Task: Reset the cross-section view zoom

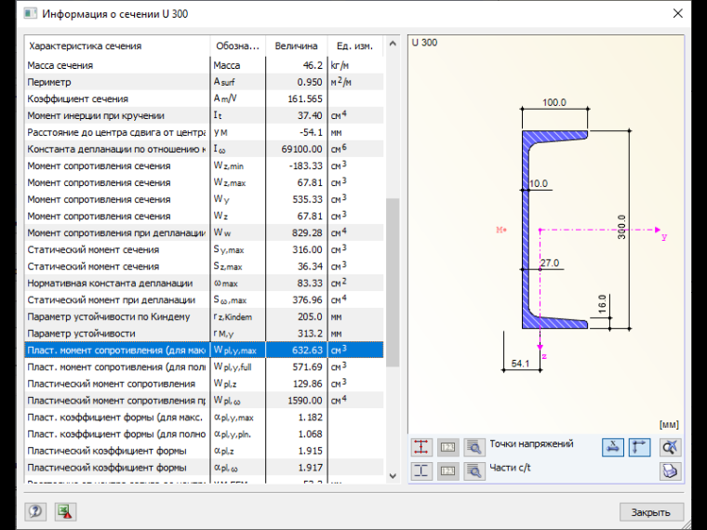Action: (670, 447)
